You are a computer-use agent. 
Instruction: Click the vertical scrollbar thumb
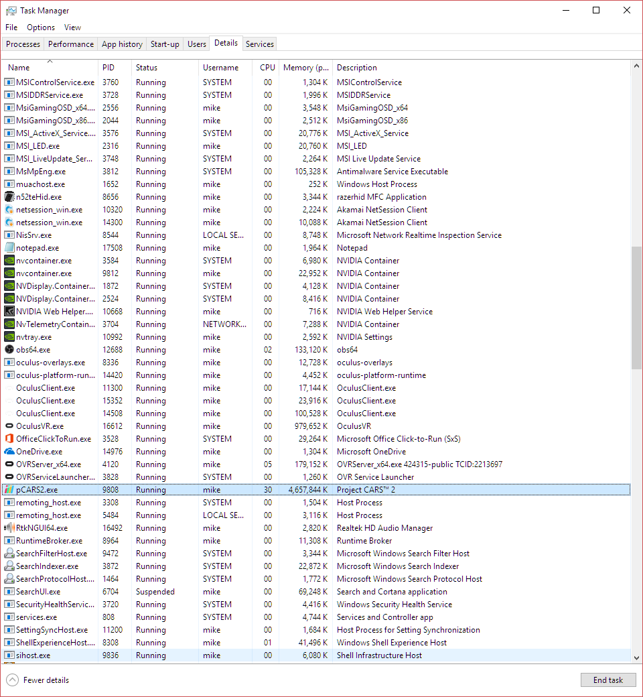(636, 307)
